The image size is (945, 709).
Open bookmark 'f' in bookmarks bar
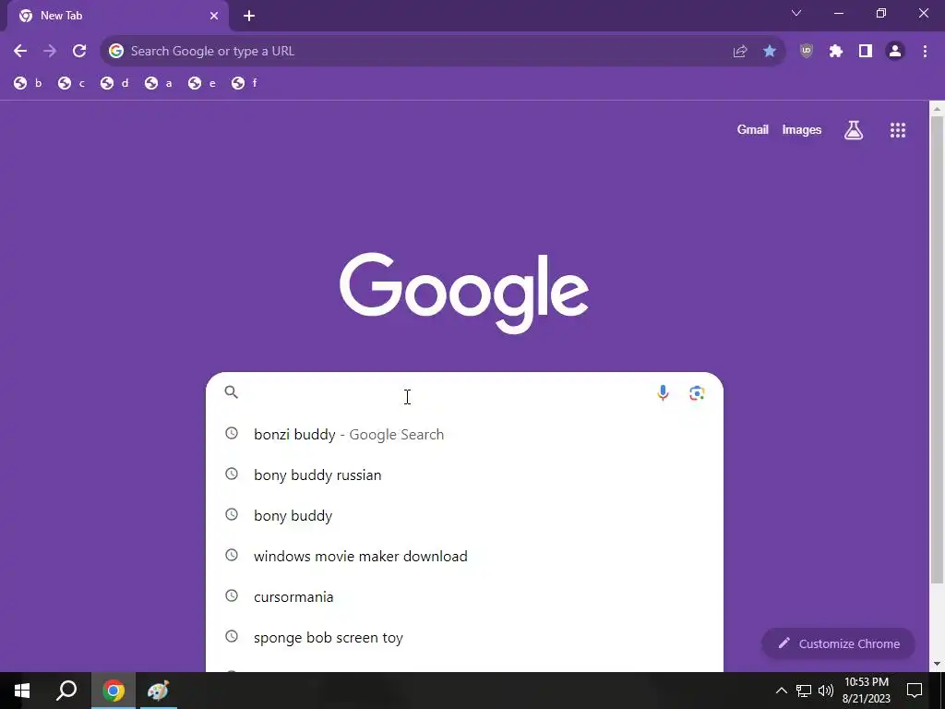coord(245,83)
